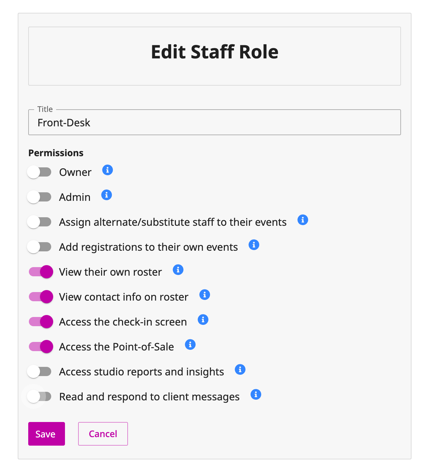The height and width of the screenshot is (464, 422).
Task: Disable Access the check-in screen toggle
Action: (41, 322)
